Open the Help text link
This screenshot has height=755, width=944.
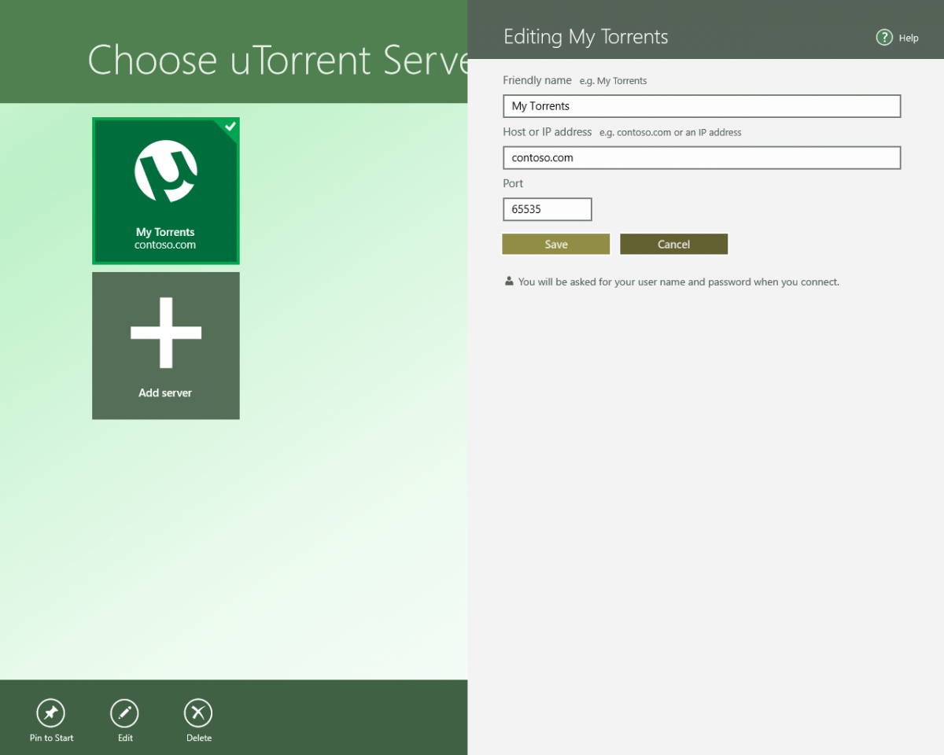point(909,38)
